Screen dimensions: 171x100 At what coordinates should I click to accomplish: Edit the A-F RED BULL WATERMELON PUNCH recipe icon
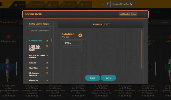coord(47,46)
